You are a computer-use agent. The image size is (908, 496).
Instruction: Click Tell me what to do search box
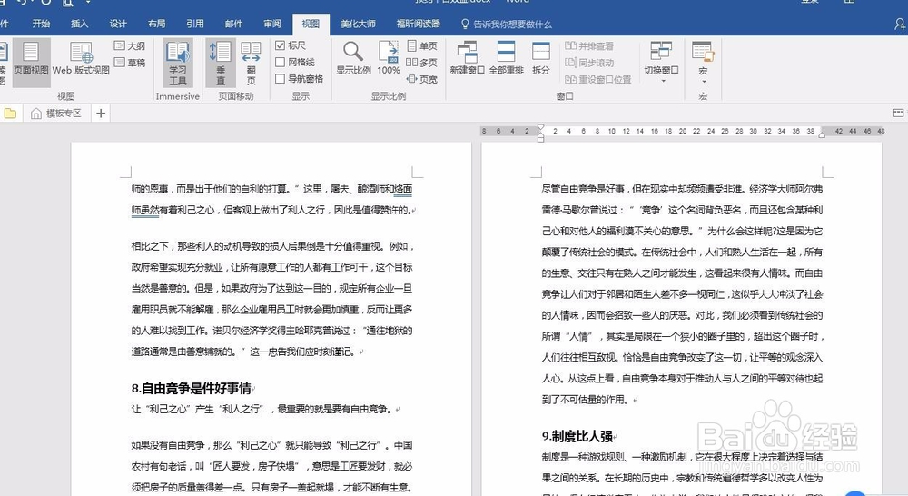[506, 25]
